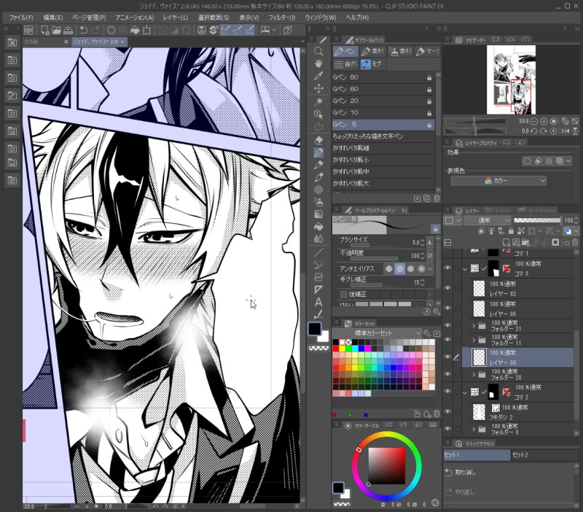Open the 編集(E) menu

[x=53, y=18]
